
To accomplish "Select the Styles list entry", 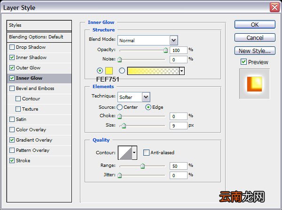I will click(39, 25).
